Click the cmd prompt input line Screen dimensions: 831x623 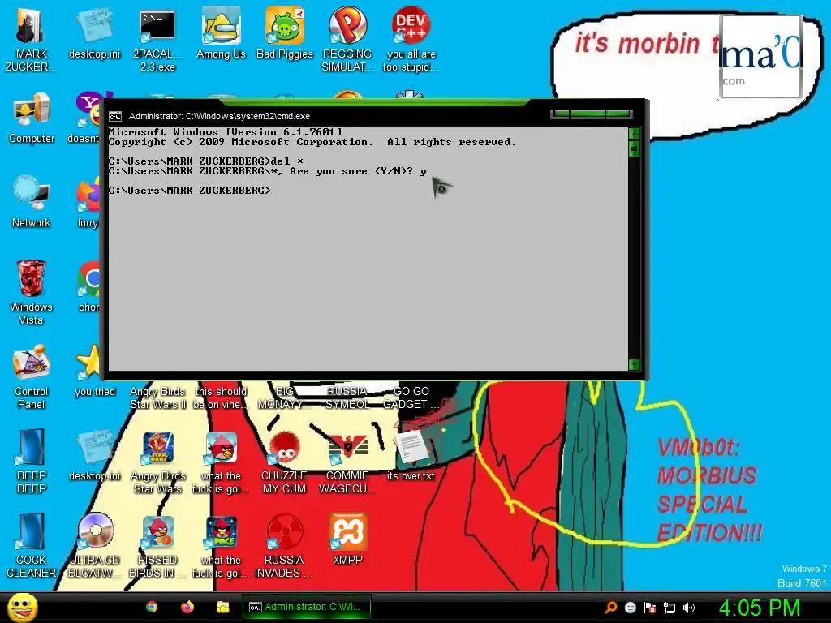point(190,190)
